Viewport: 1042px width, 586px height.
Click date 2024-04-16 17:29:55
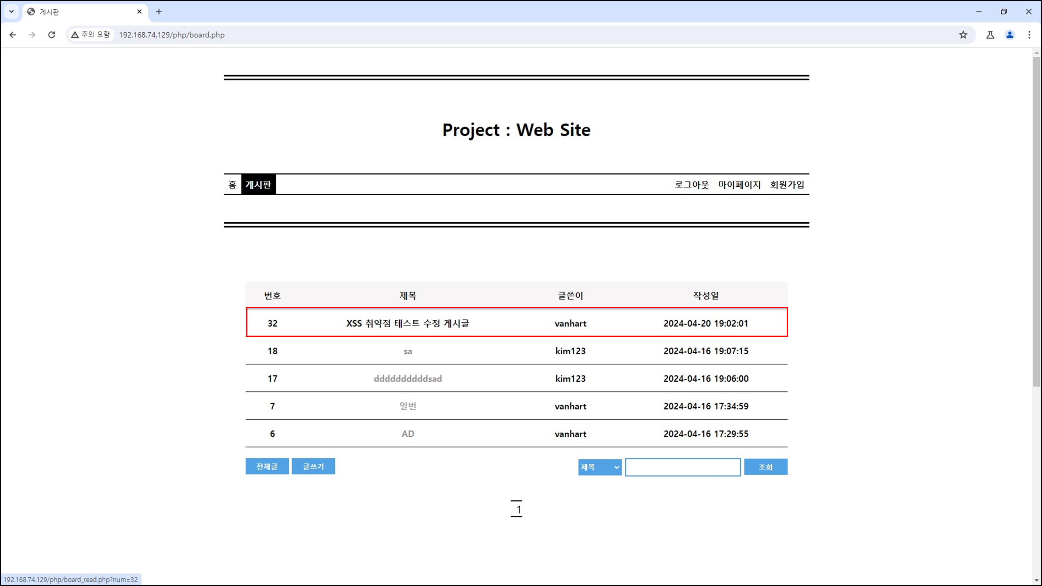coord(706,434)
